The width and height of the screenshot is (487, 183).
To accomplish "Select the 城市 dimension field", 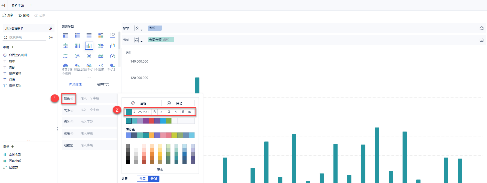I will pyautogui.click(x=12, y=61).
